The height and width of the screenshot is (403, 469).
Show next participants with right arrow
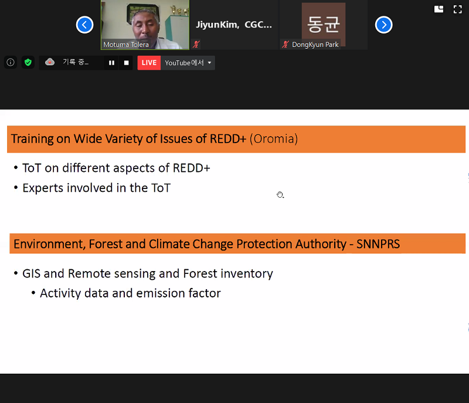383,25
